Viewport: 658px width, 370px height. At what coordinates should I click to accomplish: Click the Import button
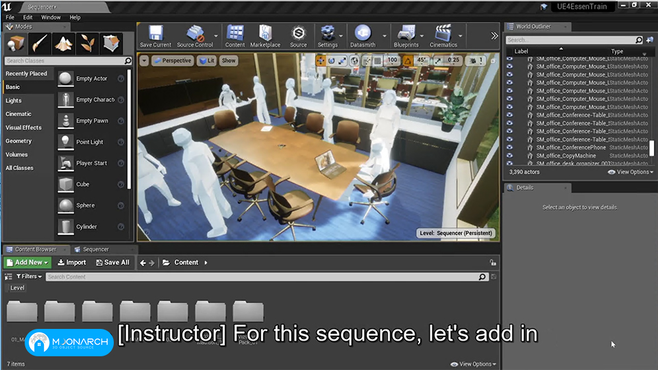72,262
